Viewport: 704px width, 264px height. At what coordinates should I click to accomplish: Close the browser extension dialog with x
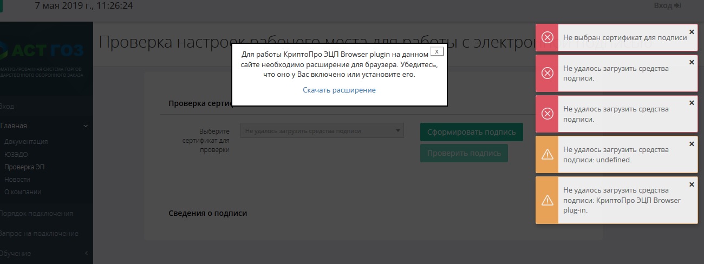click(436, 51)
